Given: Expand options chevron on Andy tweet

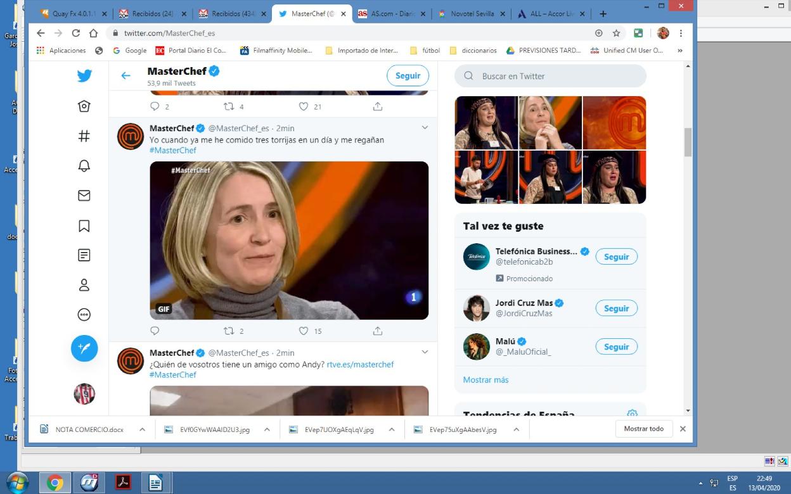Looking at the screenshot, I should (425, 352).
